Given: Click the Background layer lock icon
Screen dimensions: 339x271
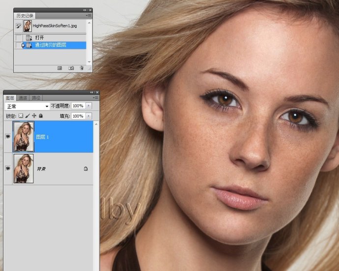Looking at the screenshot, I should click(85, 169).
